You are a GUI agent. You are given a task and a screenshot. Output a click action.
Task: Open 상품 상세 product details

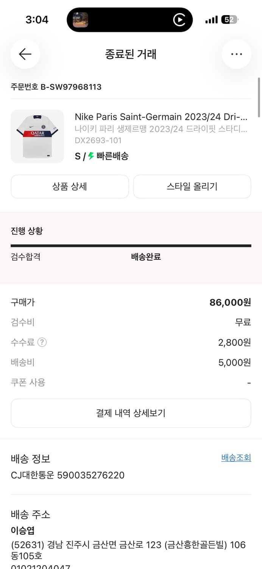(x=69, y=186)
